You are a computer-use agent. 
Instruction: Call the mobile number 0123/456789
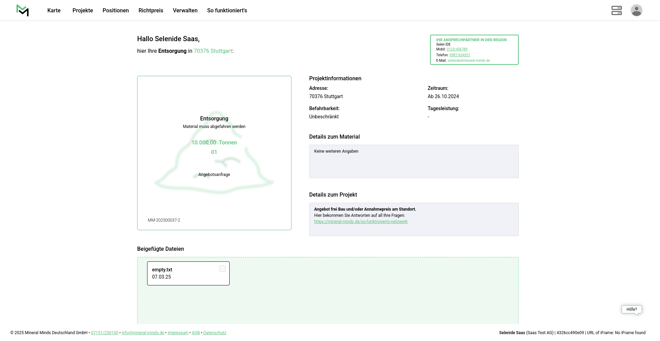pyautogui.click(x=457, y=49)
